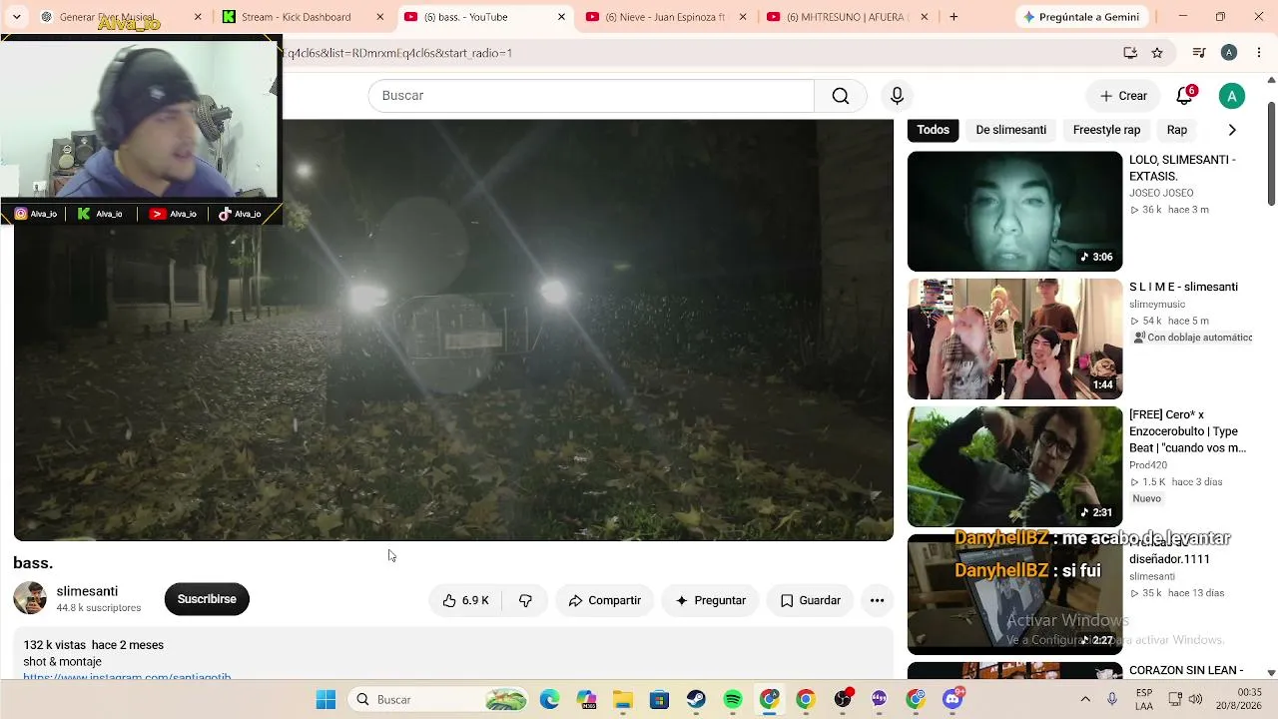This screenshot has width=1278, height=719.
Task: Click the ESP LAA language indicator
Action: click(1144, 700)
